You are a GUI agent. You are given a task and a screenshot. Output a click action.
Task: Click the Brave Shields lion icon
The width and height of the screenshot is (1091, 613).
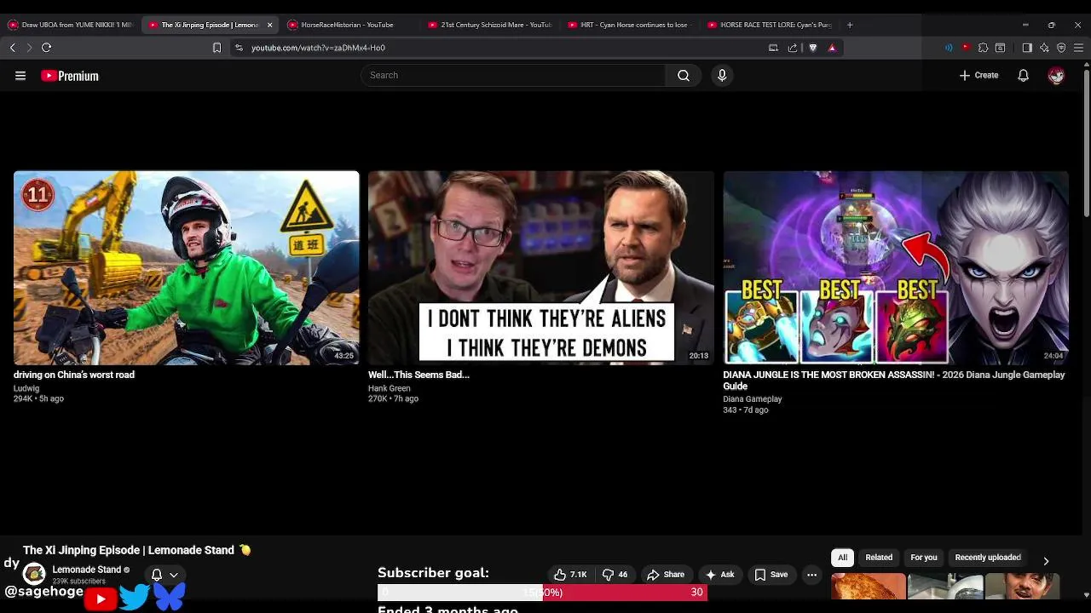[x=813, y=48]
